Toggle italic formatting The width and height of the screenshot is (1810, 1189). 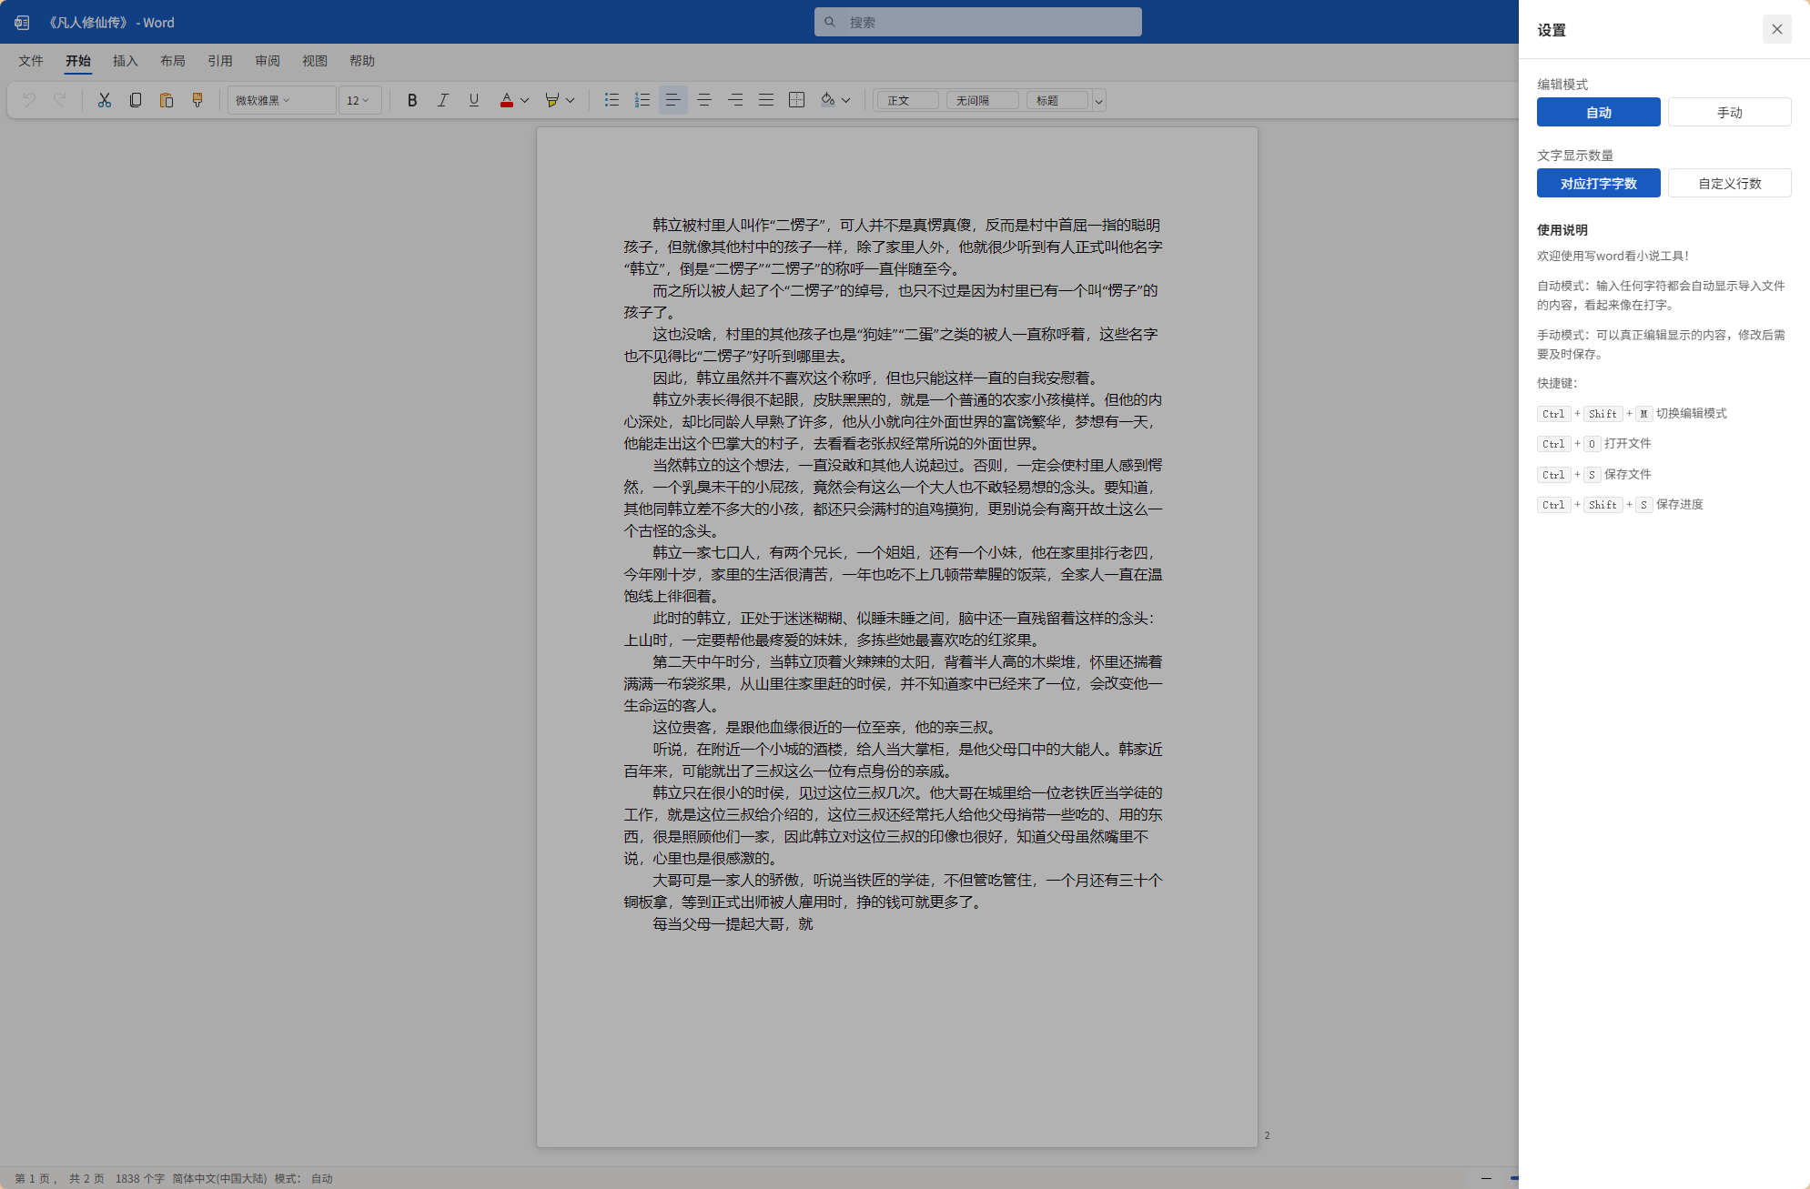click(x=443, y=100)
